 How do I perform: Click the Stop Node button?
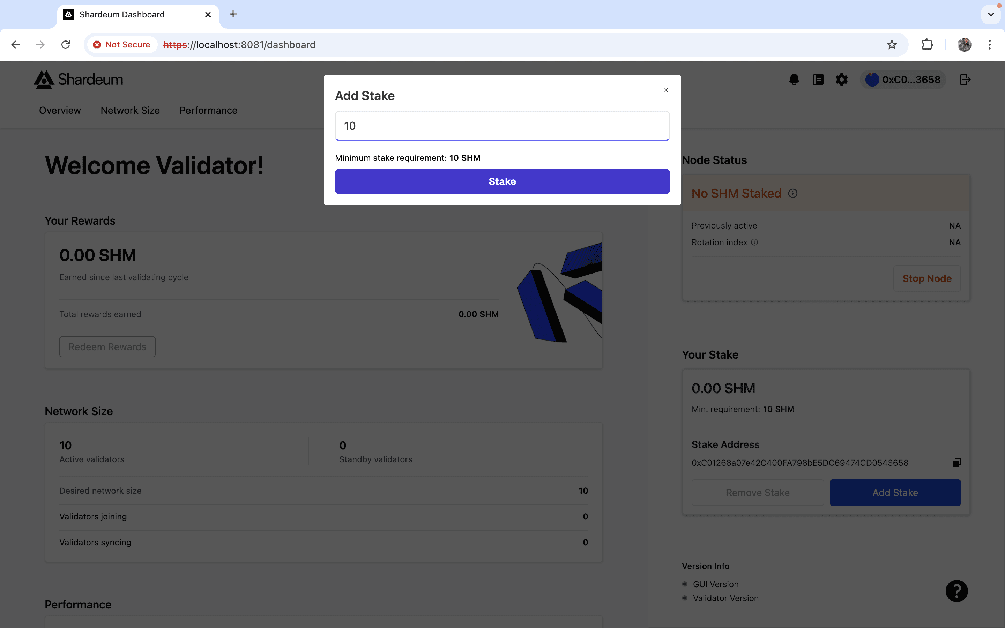pos(927,278)
